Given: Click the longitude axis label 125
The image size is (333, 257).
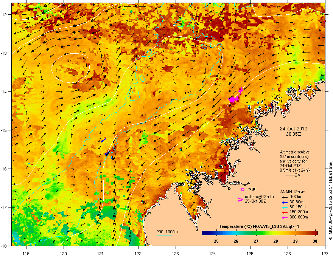Looking at the screenshot, I should pyautogui.click(x=250, y=254).
